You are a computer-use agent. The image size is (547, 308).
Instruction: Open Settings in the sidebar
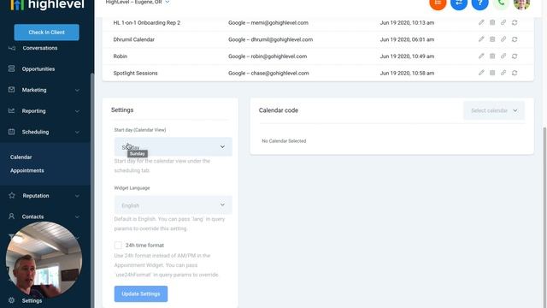point(32,300)
